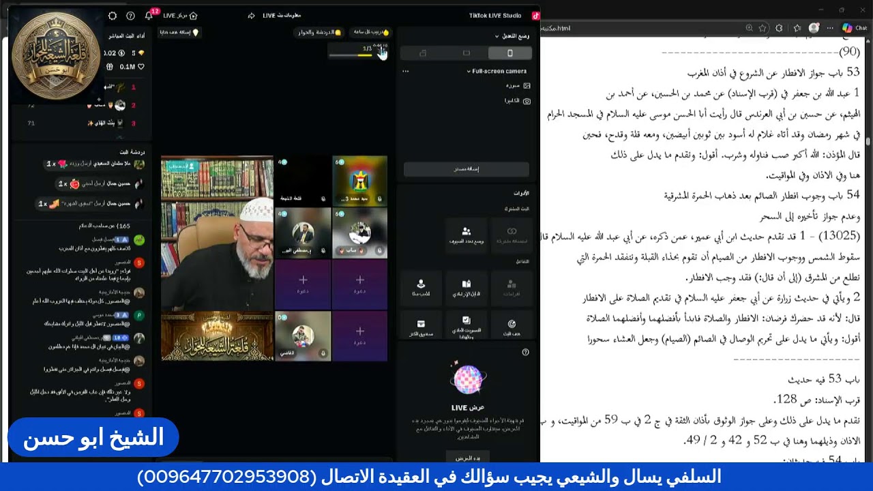Click the start show button
The image size is (873, 491).
(468, 458)
